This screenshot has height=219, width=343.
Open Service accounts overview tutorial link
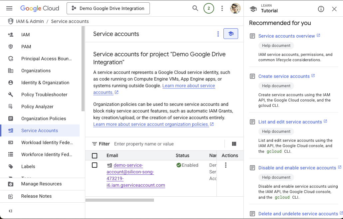287,36
